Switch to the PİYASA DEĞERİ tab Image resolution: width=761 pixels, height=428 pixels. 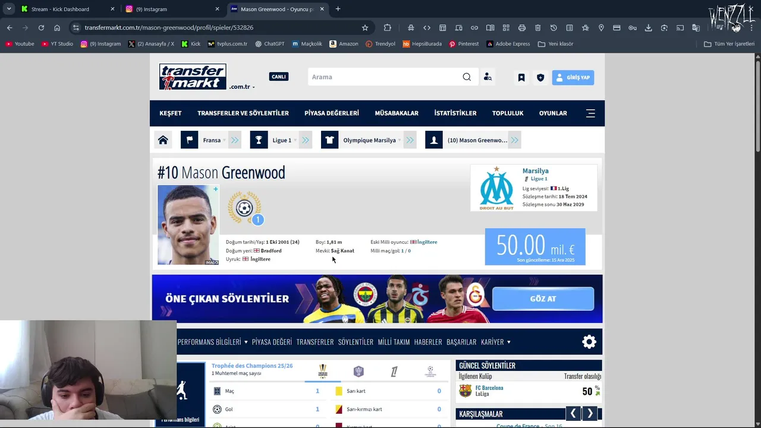click(272, 342)
